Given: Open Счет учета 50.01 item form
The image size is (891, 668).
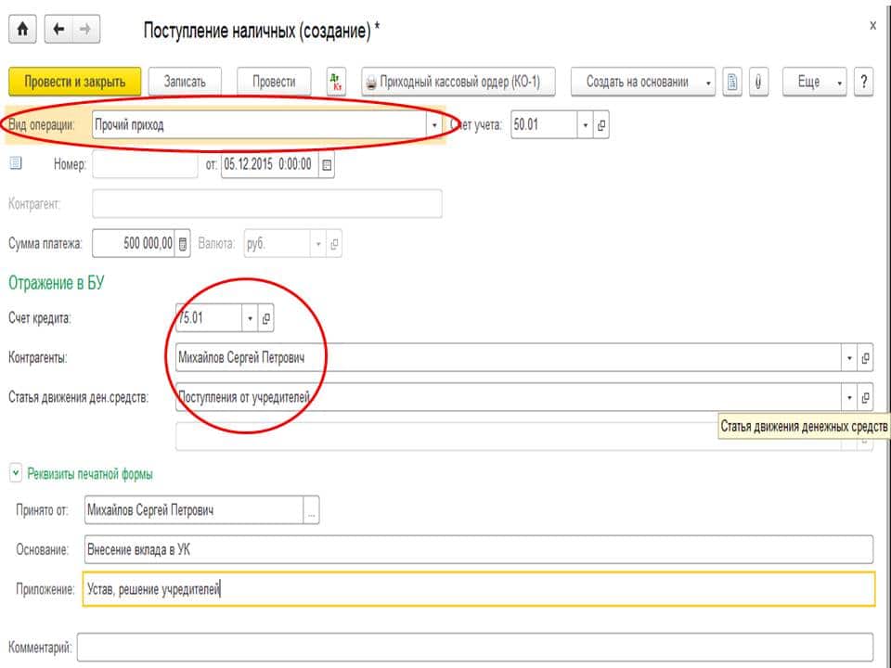Looking at the screenshot, I should pos(601,124).
